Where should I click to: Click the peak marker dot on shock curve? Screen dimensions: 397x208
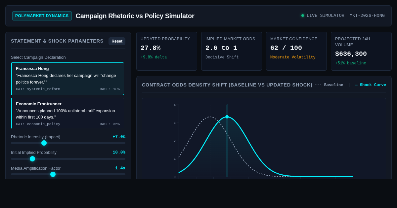pyautogui.click(x=227, y=117)
